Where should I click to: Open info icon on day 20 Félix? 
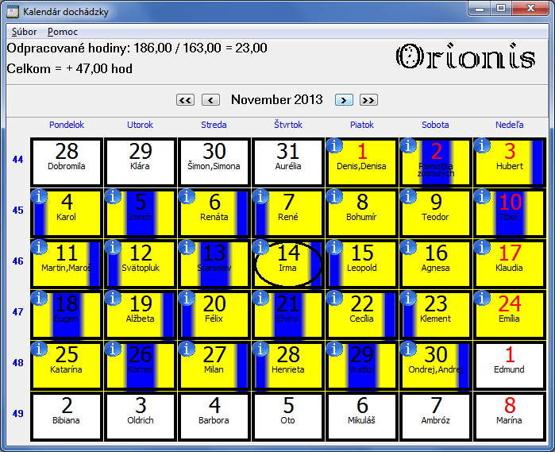click(x=187, y=298)
